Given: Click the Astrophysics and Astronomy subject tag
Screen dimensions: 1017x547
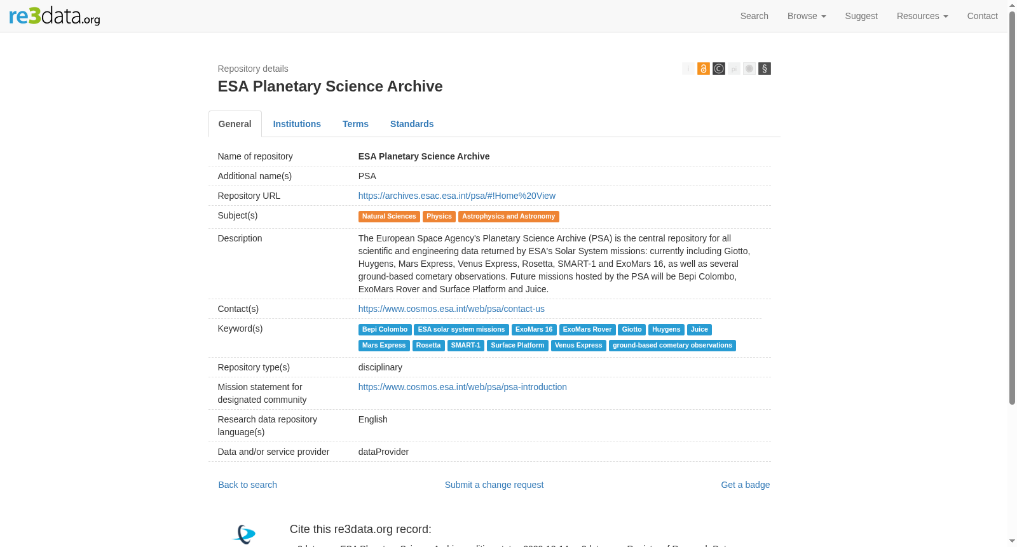Looking at the screenshot, I should click(x=508, y=217).
